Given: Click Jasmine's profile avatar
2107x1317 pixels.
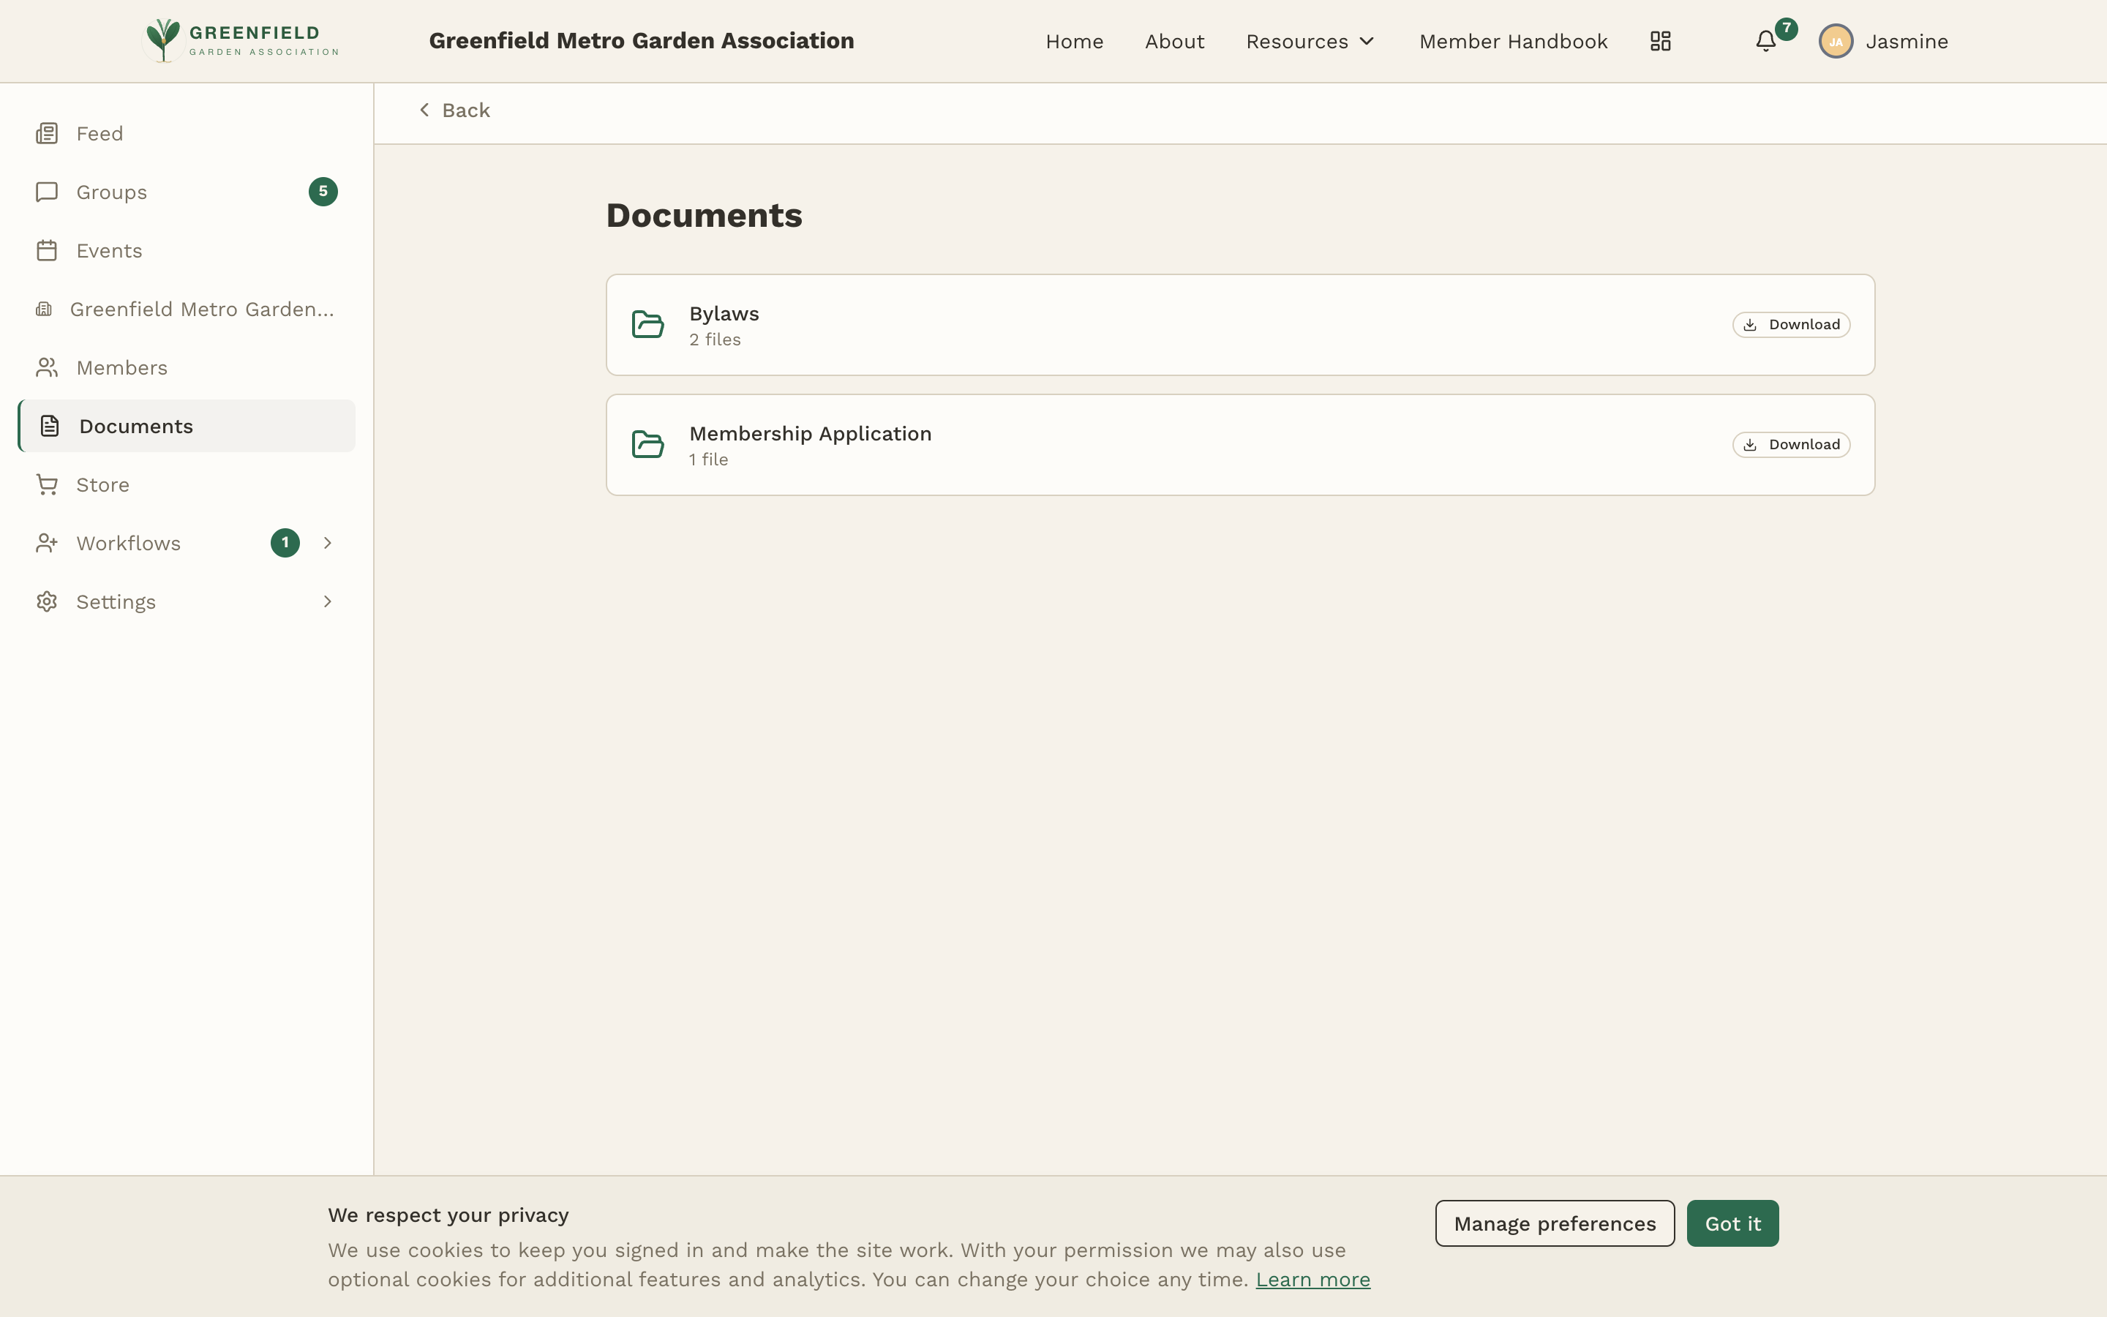Looking at the screenshot, I should point(1836,41).
